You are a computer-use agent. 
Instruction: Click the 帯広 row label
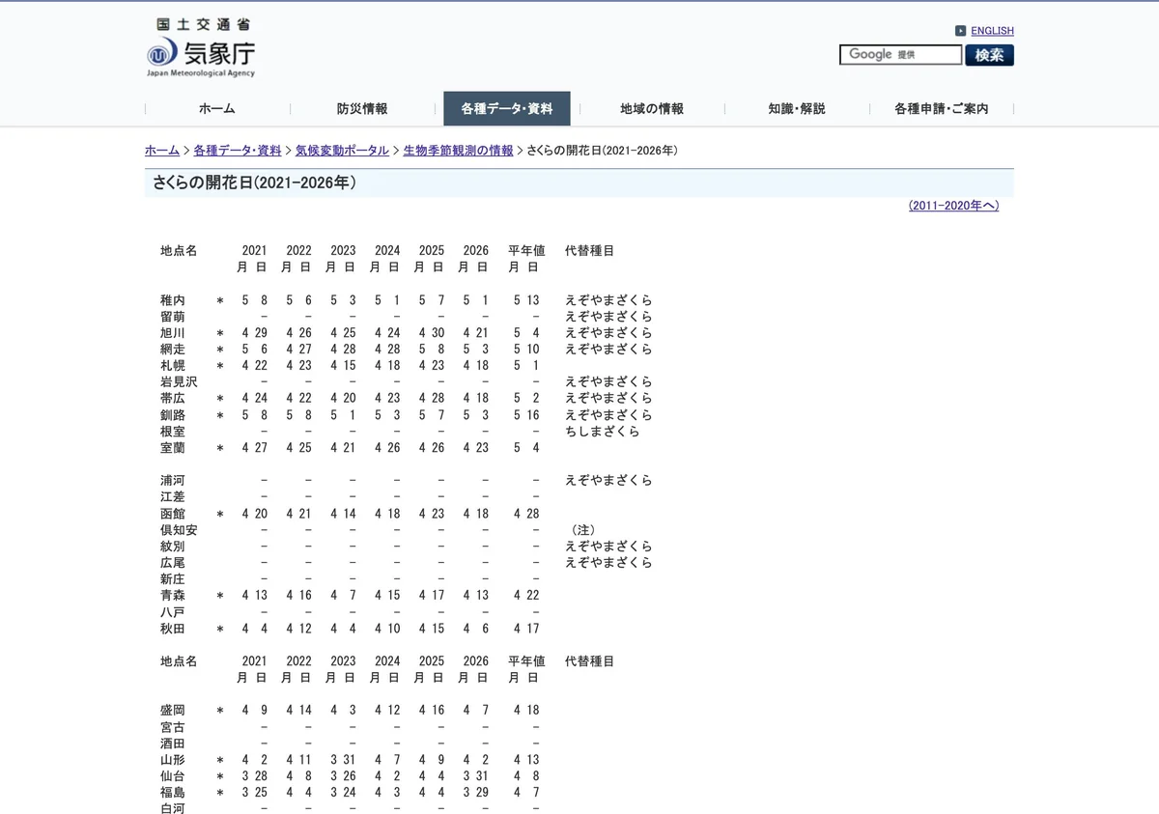coord(173,399)
